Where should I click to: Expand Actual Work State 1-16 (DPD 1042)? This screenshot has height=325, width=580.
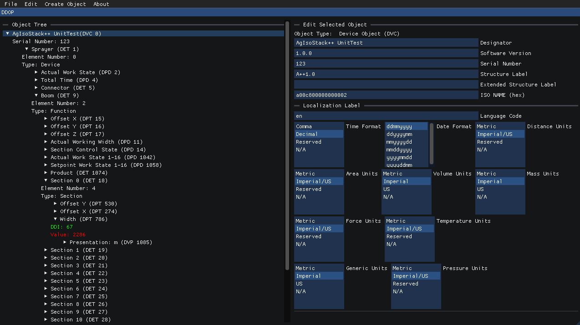coord(46,157)
